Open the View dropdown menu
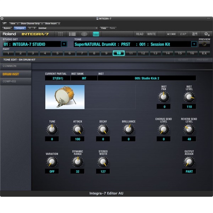213x213 pixels. [x=14, y=23]
